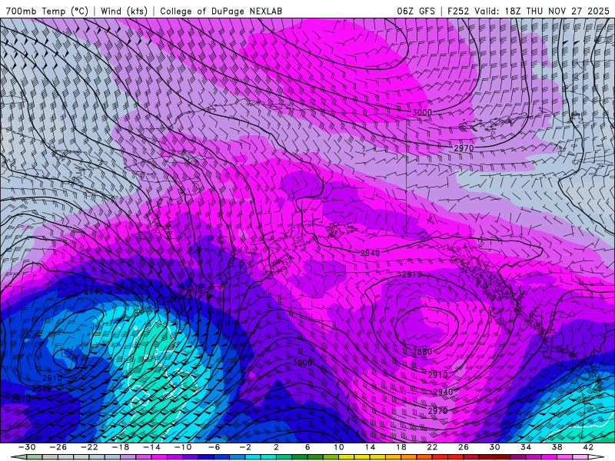Click the 2670 height contour label
Screen dimensions: 615x461
pos(22,399)
